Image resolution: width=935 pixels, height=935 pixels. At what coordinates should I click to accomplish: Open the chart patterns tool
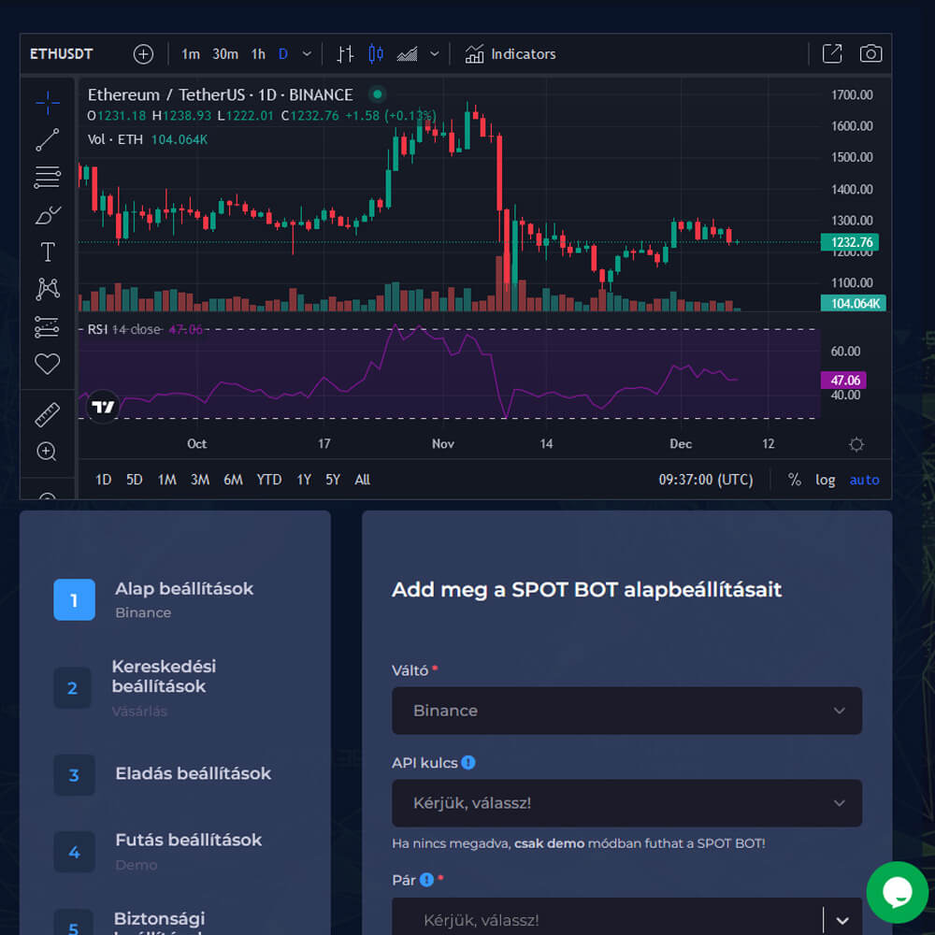47,289
